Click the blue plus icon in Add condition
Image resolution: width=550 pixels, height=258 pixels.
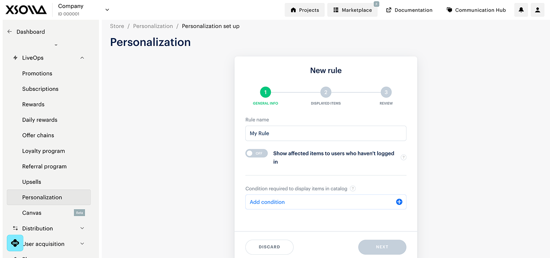[399, 202]
